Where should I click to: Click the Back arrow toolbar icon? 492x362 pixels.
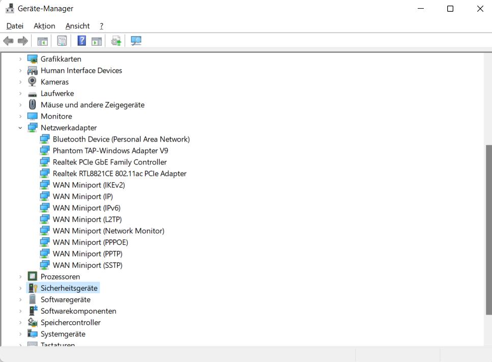click(x=8, y=41)
